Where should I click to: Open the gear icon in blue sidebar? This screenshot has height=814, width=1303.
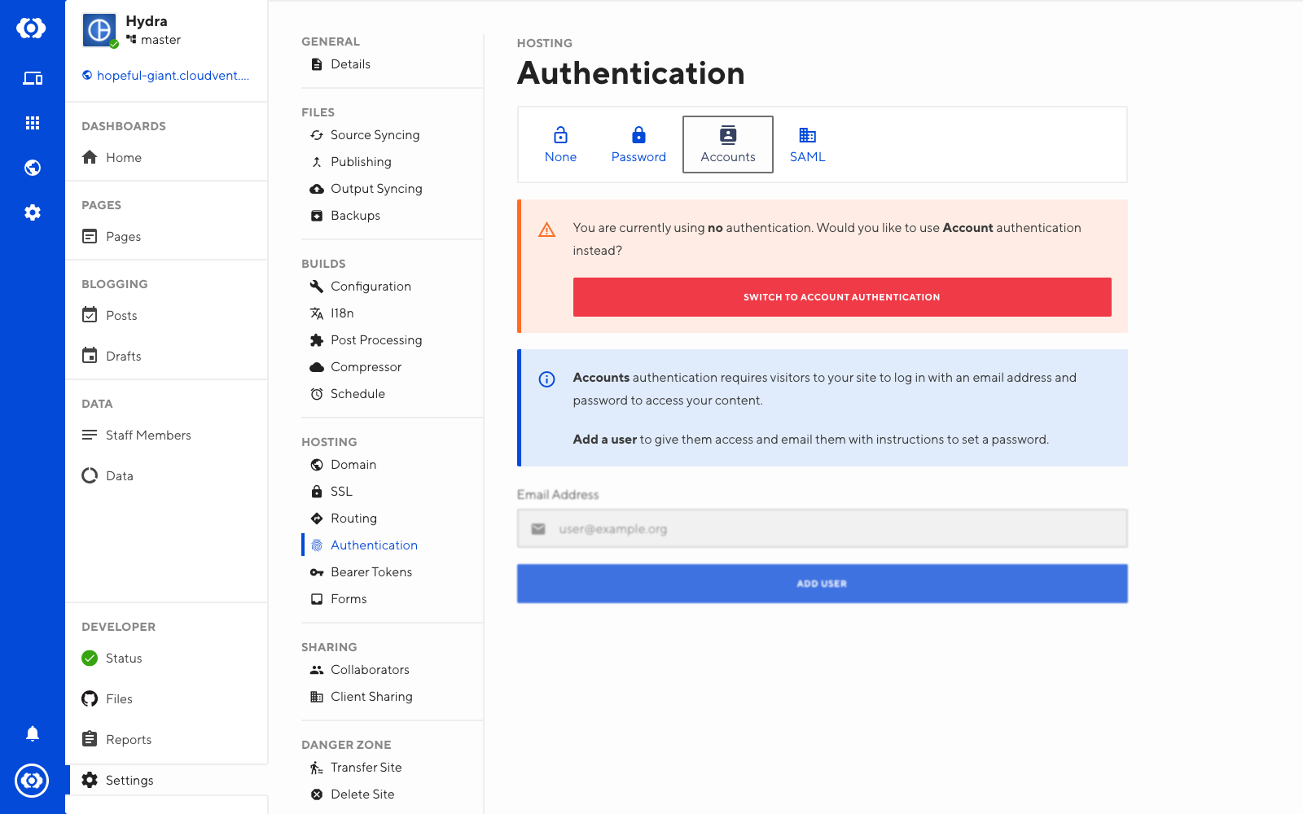(33, 212)
